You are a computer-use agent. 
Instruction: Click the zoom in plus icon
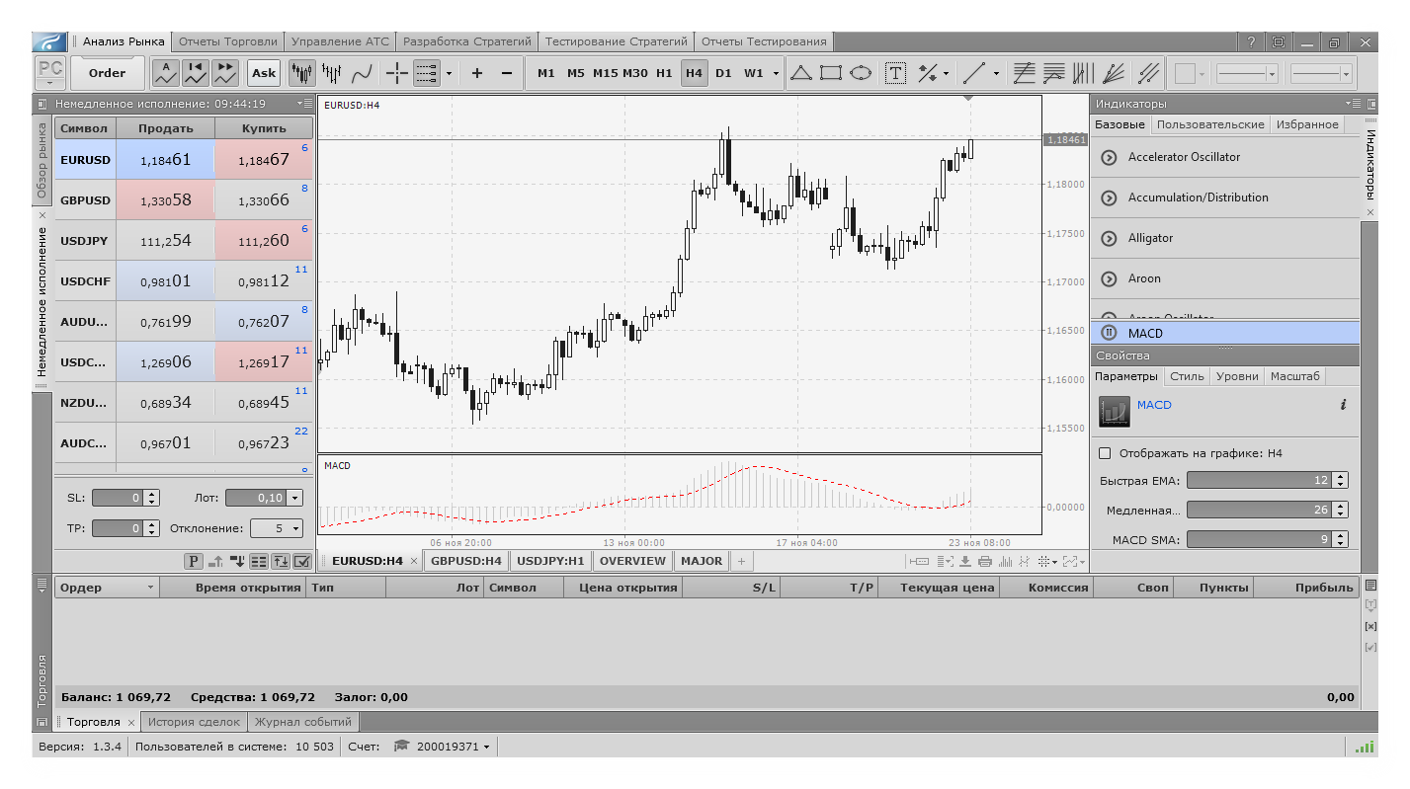(x=477, y=72)
